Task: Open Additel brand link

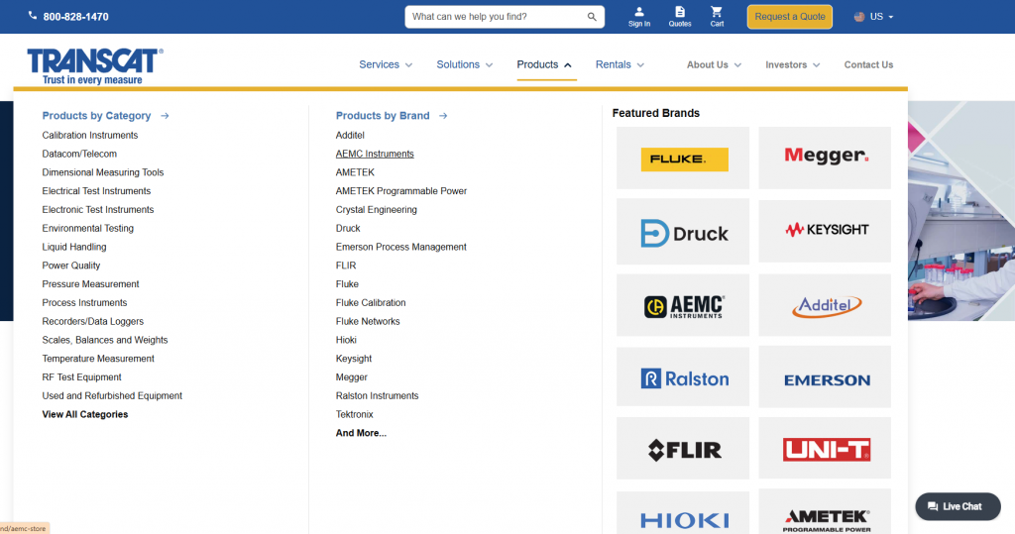Action: (350, 136)
